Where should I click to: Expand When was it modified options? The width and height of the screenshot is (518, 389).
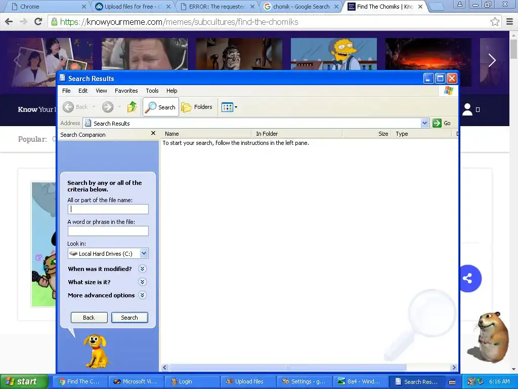point(142,268)
